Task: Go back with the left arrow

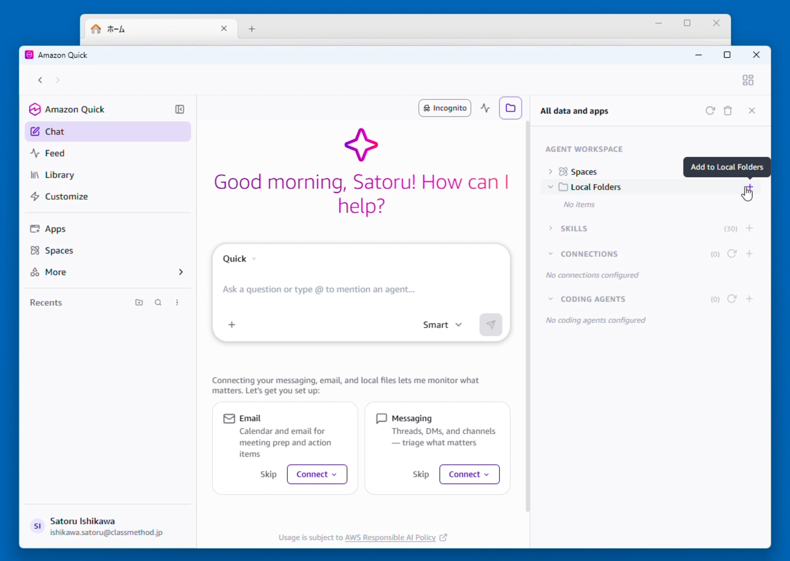Action: point(40,80)
